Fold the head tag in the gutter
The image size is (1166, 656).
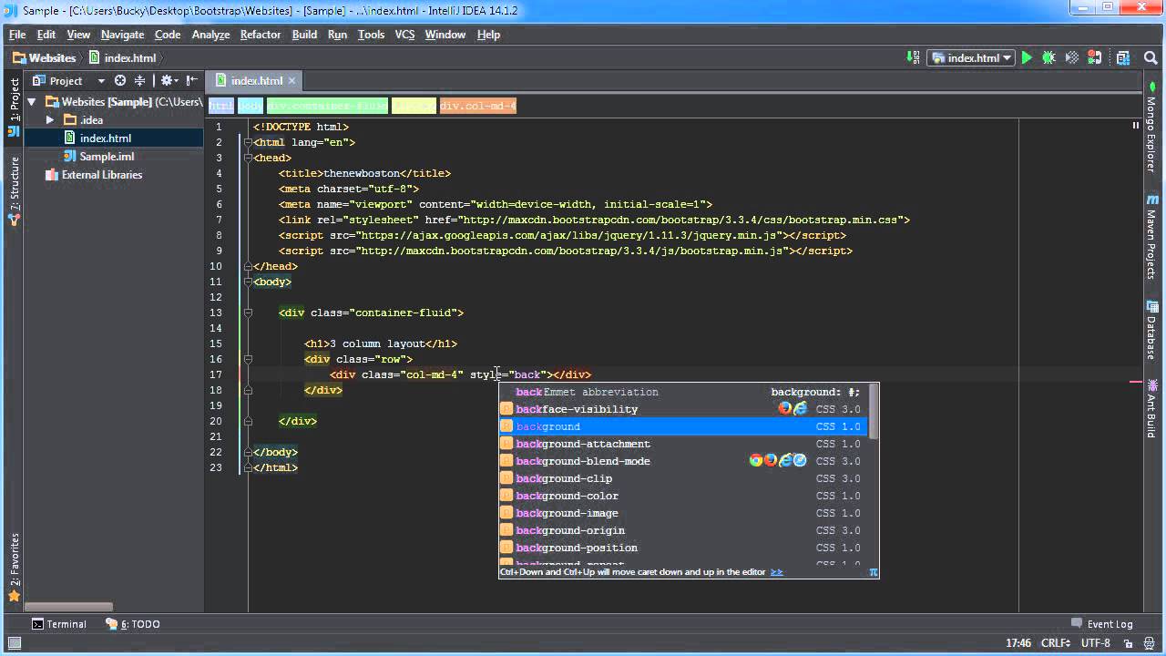click(x=247, y=158)
